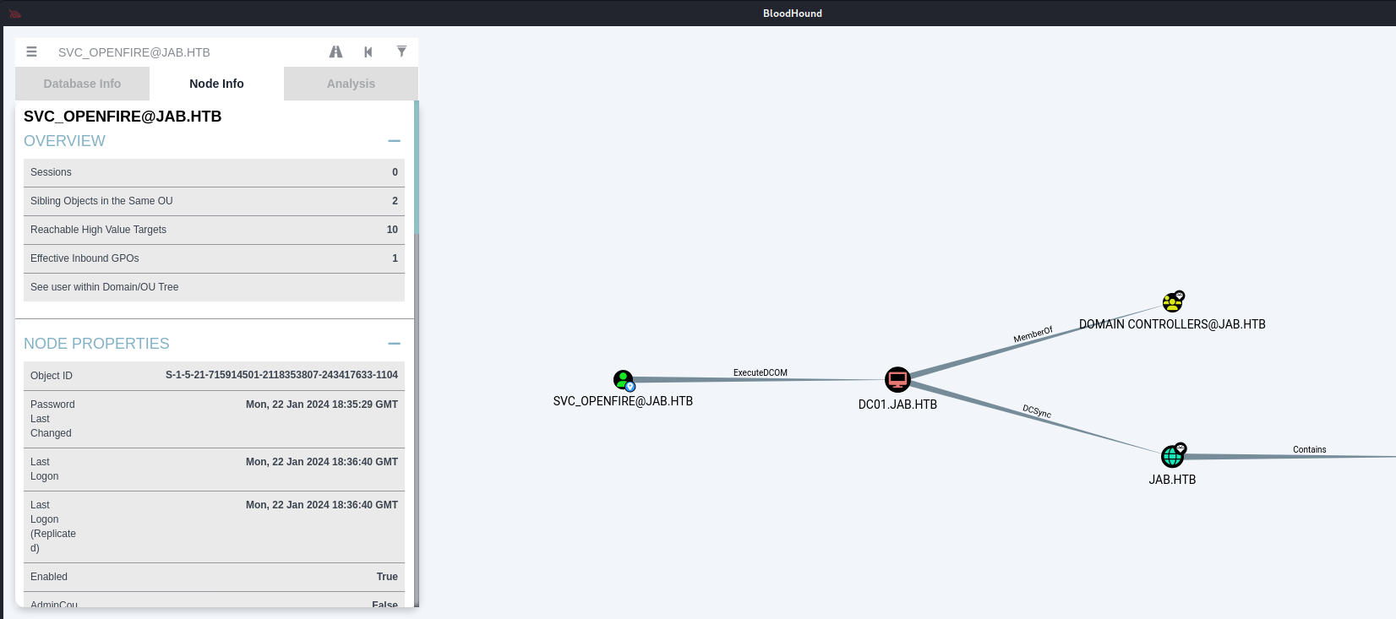Open the filter funnel icon
The height and width of the screenshot is (619, 1396).
(x=401, y=52)
